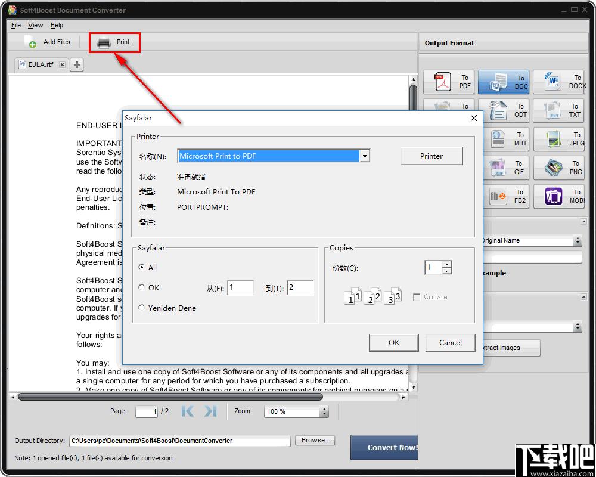Select the To PDF output format
This screenshot has width=596, height=477.
click(x=449, y=82)
